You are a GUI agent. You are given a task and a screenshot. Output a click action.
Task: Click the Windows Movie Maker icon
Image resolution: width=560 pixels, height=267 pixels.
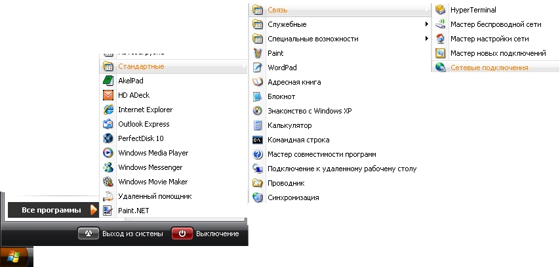point(108,182)
